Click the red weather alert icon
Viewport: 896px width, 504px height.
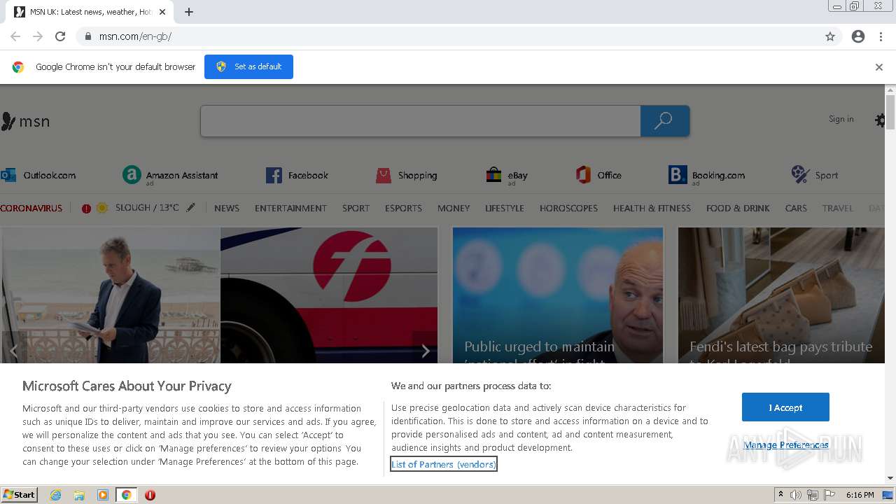pos(86,209)
